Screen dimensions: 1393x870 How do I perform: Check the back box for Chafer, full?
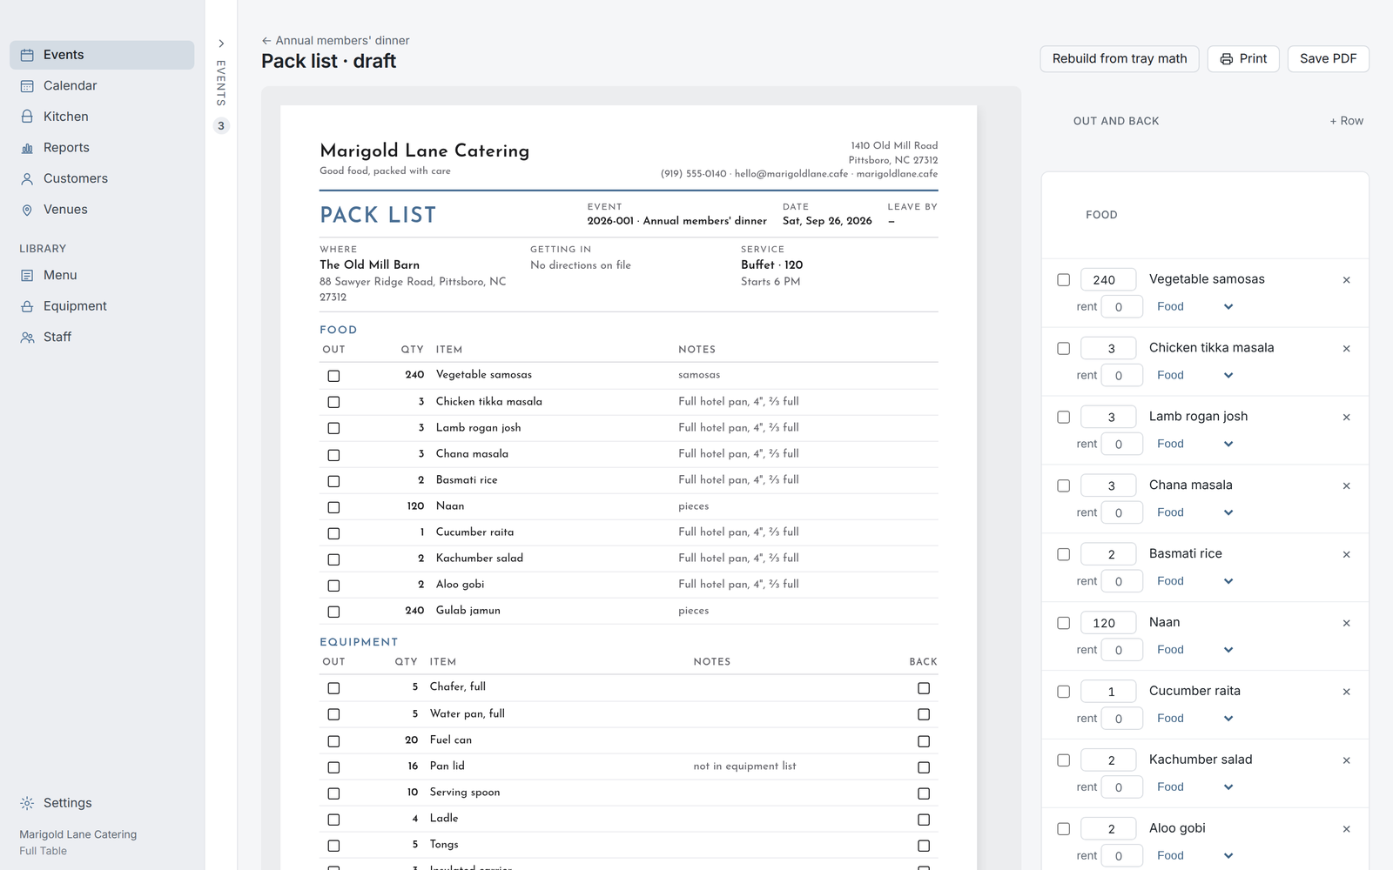pyautogui.click(x=924, y=688)
